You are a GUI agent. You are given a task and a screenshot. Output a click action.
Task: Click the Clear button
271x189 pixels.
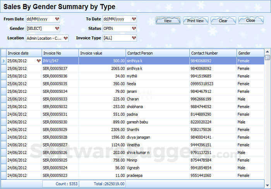point(223,21)
